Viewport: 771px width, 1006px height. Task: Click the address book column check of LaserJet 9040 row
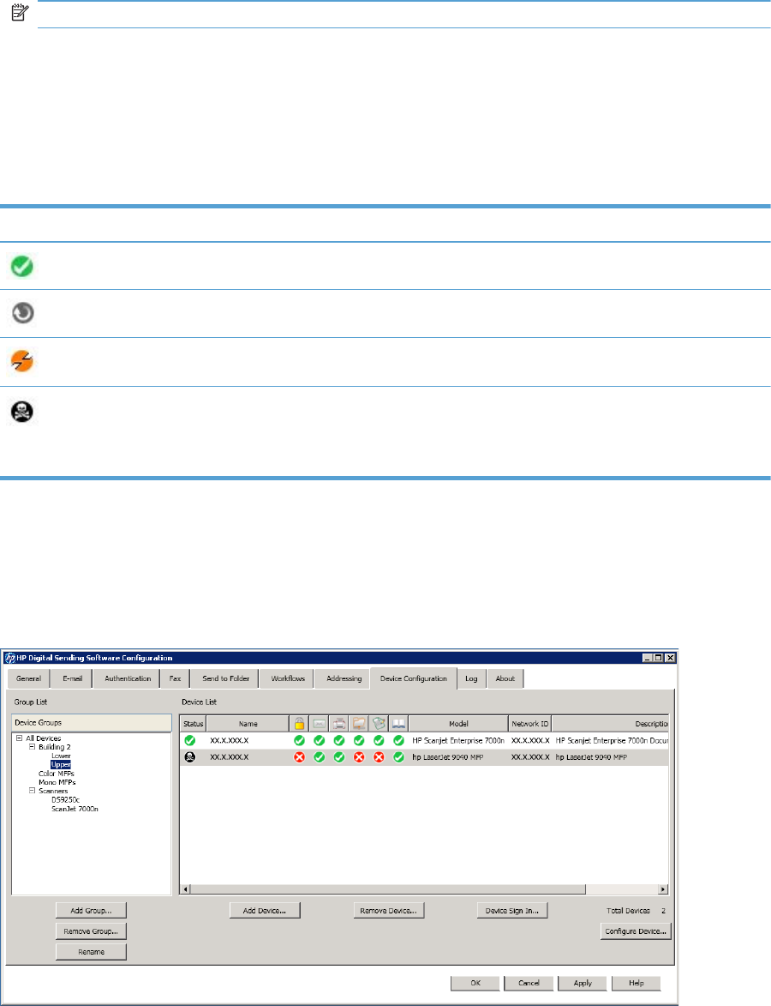398,757
